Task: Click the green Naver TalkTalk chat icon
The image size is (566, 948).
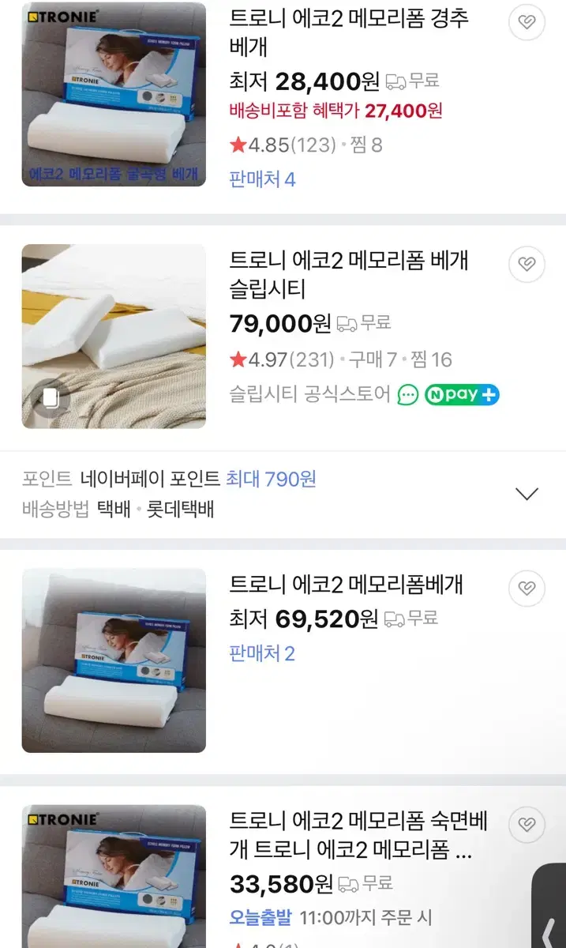Action: click(408, 394)
